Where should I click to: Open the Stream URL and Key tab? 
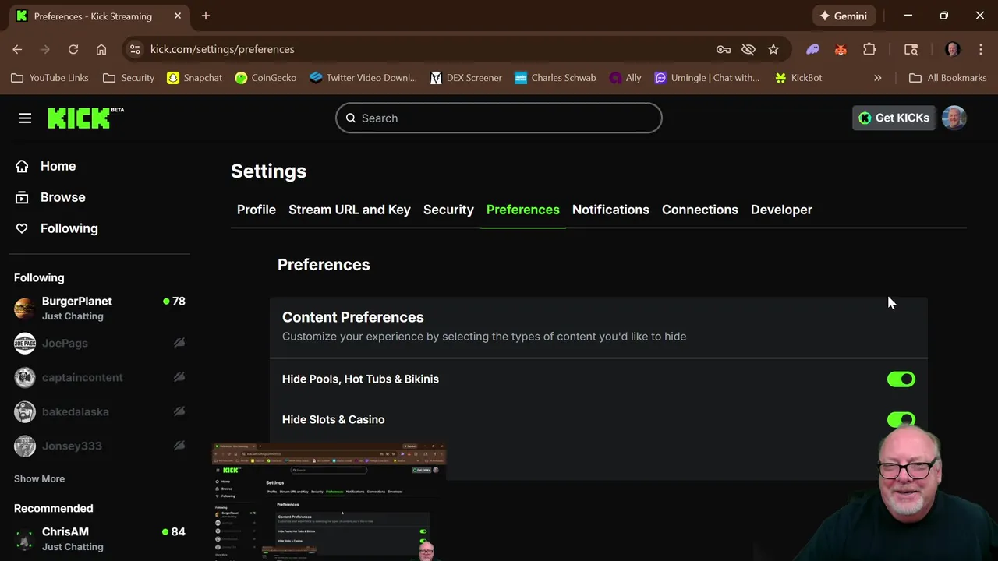pos(349,210)
